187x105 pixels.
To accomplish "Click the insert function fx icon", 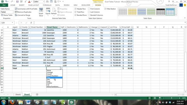I will click(x=31, y=23).
